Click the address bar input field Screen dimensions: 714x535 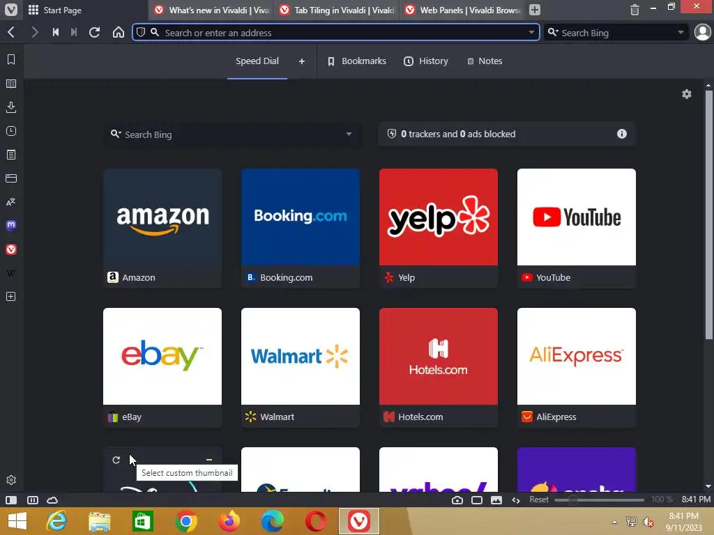tap(336, 32)
